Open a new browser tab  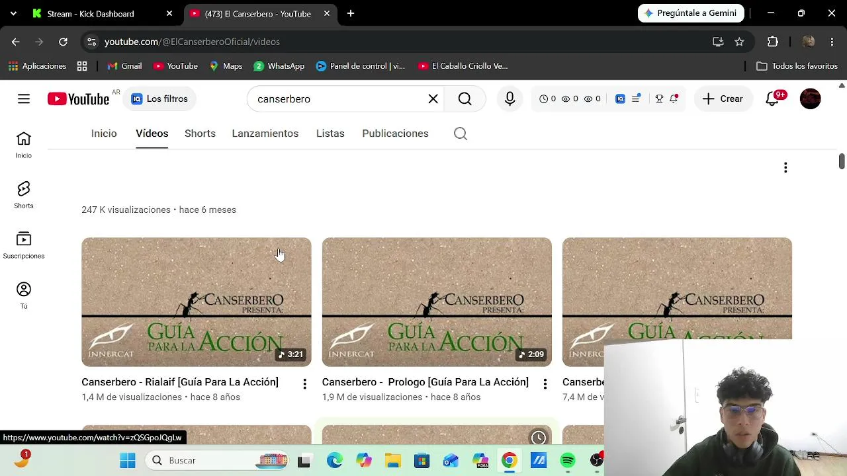(x=351, y=13)
